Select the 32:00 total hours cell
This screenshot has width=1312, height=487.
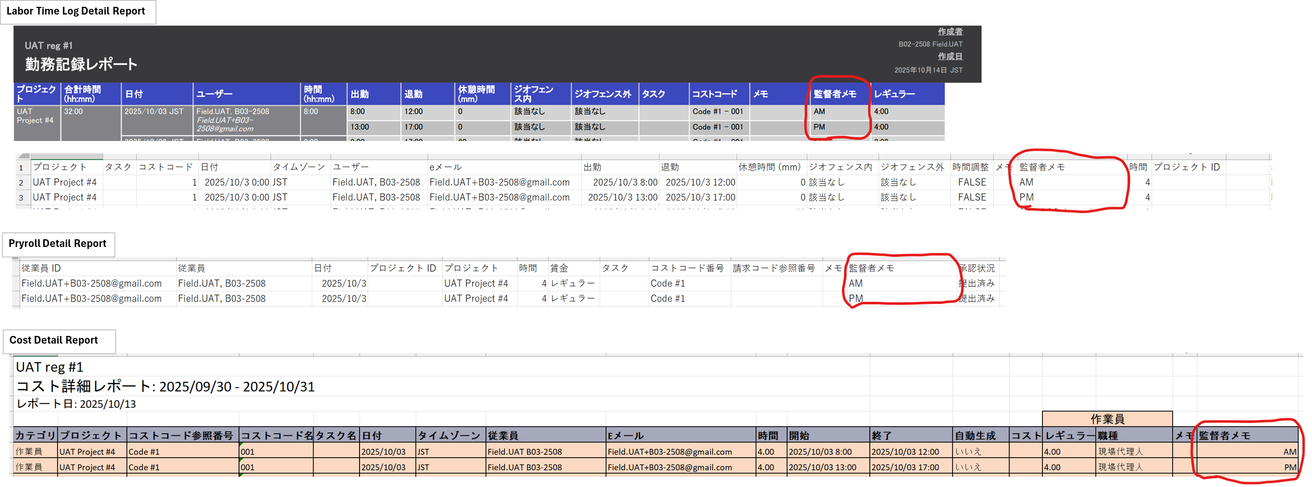(73, 112)
